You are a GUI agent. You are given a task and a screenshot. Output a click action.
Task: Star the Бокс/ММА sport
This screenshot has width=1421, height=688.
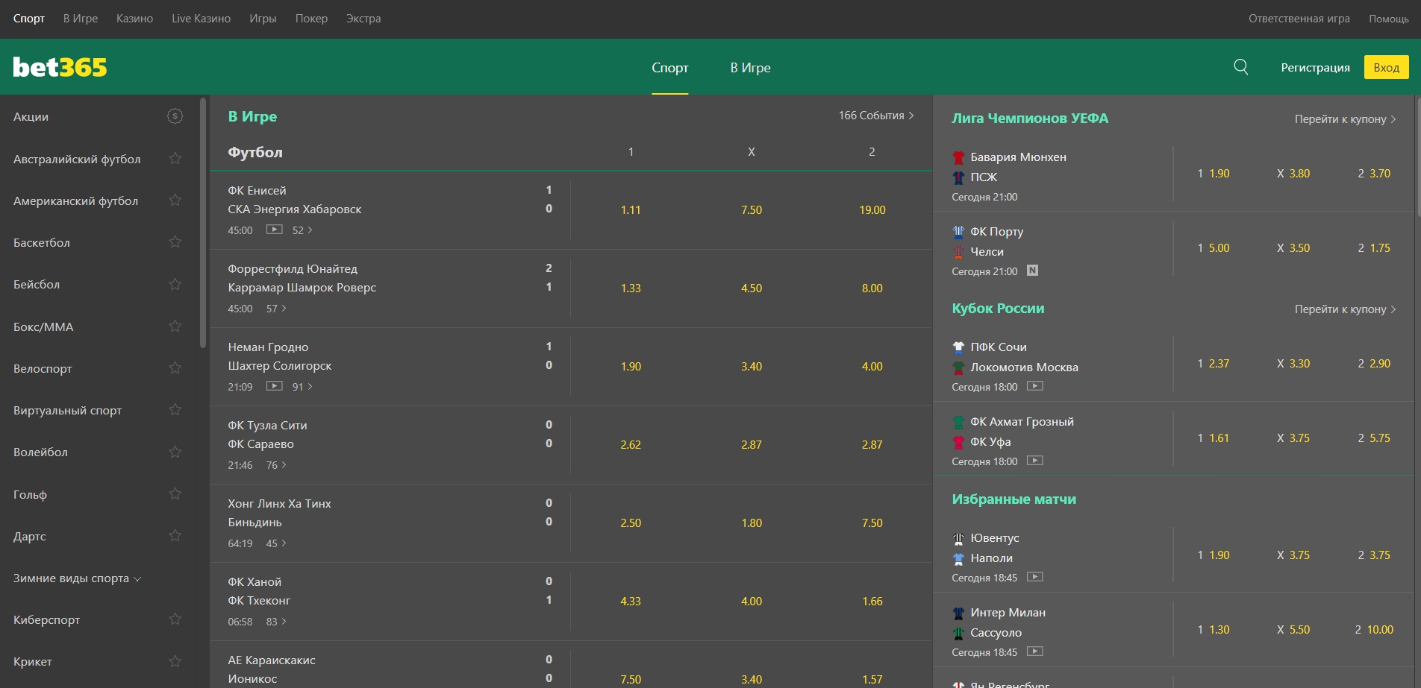175,326
